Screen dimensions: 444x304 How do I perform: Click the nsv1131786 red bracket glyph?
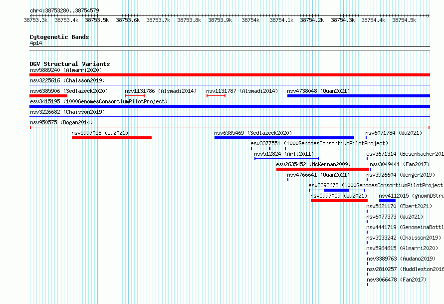(x=135, y=96)
